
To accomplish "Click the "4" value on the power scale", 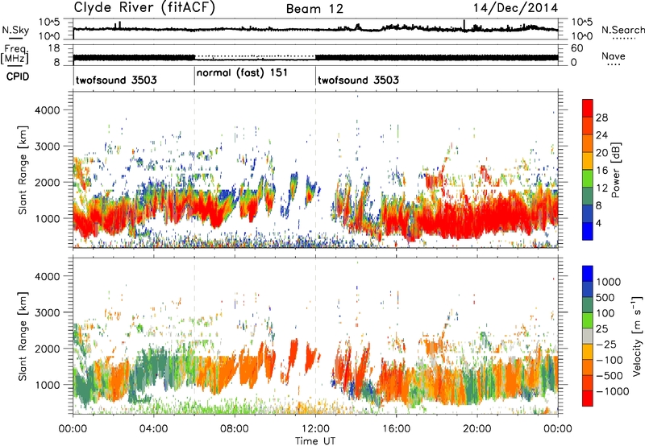I will [x=598, y=224].
